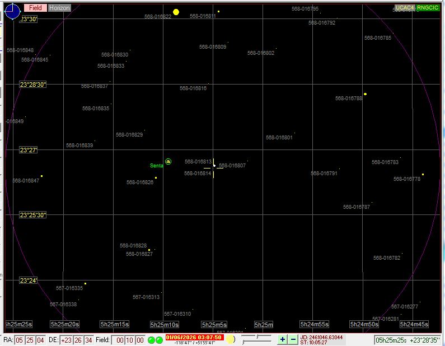The height and width of the screenshot is (346, 445).
Task: Click the first green status indicator
Action: pyautogui.click(x=151, y=340)
